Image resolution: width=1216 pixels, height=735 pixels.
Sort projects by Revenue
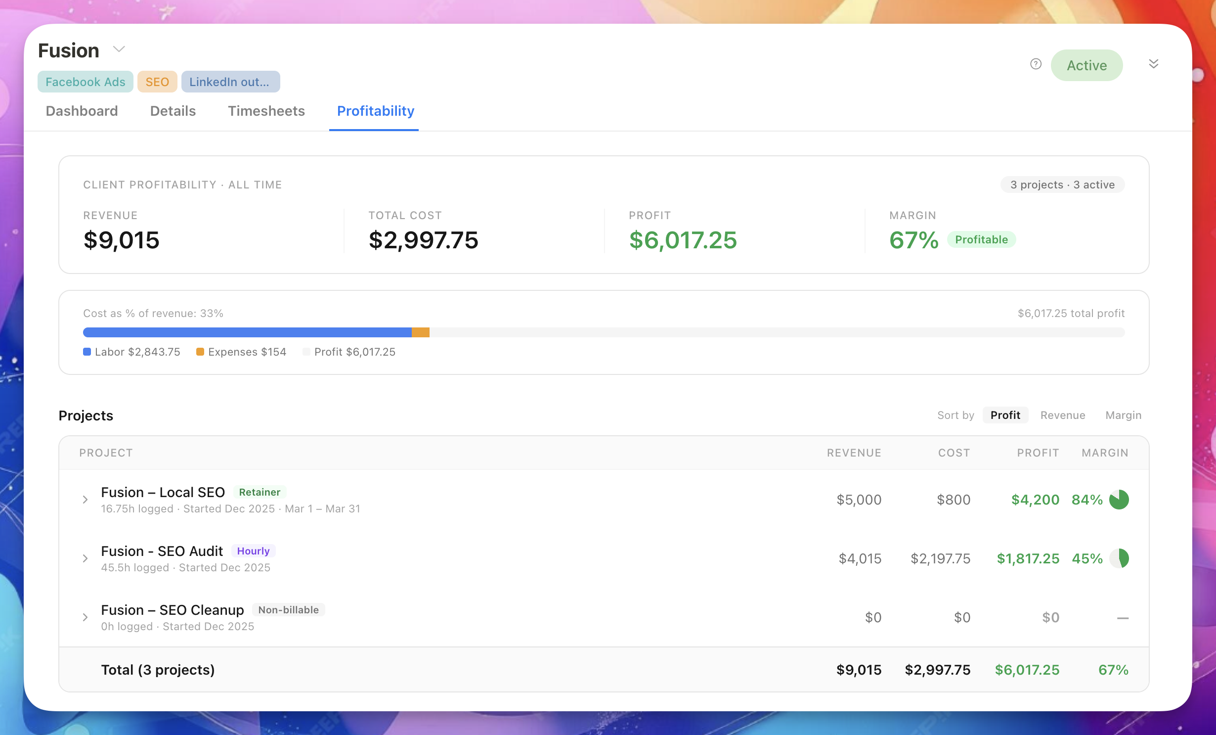coord(1062,415)
